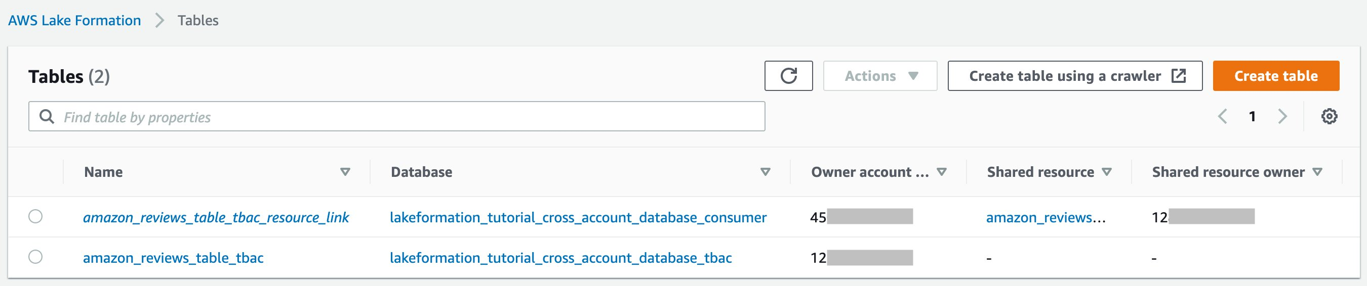Select amazon_reviews_table_tbac radio button

[x=35, y=257]
